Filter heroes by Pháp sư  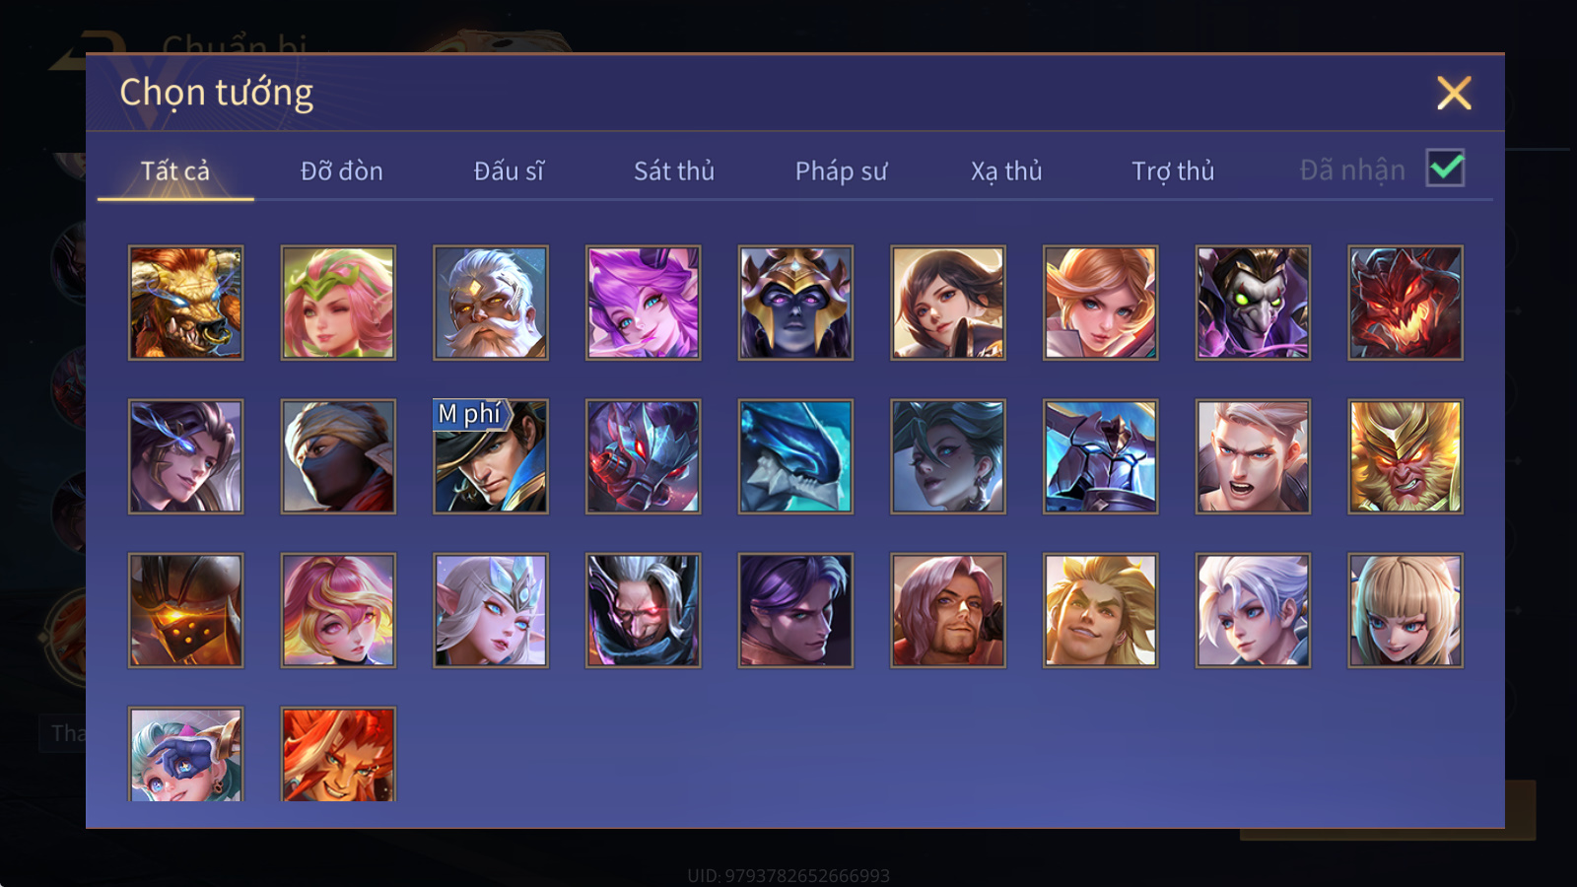tap(841, 171)
